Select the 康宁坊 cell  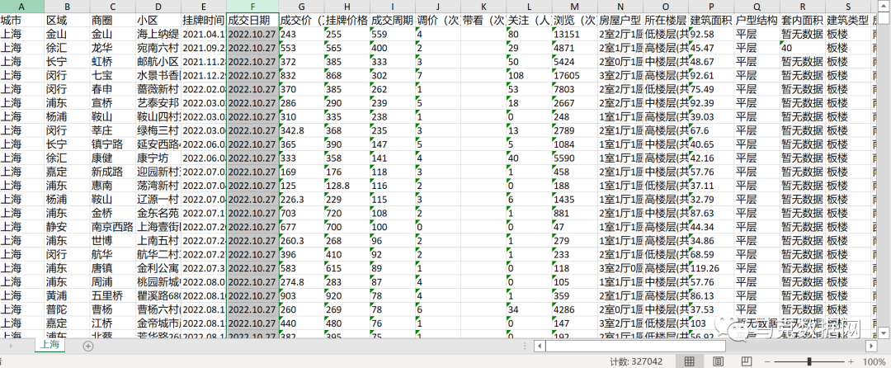[x=158, y=158]
